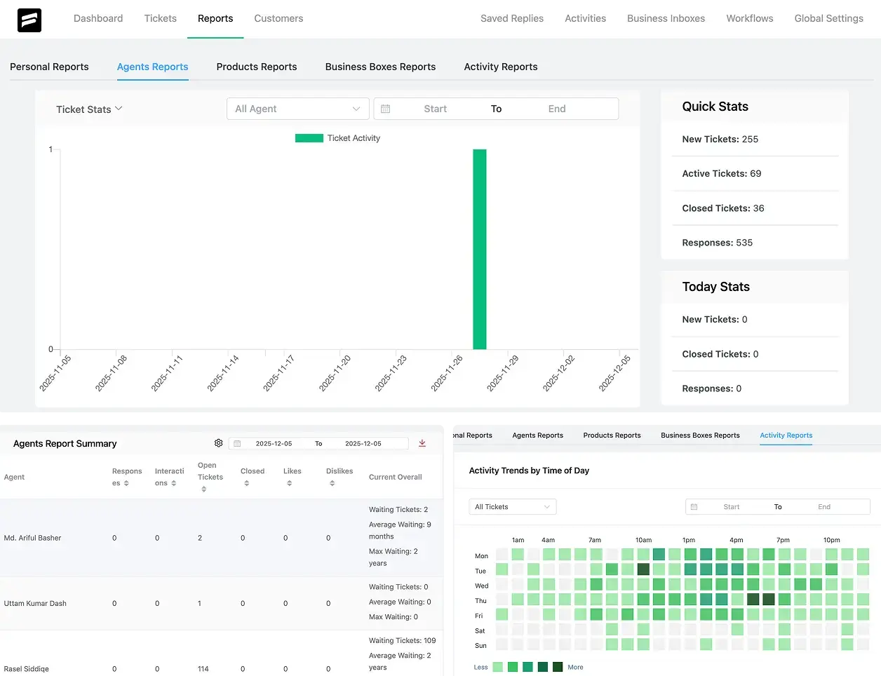
Task: Click the settings gear on Agents Report Summary
Action: click(218, 443)
